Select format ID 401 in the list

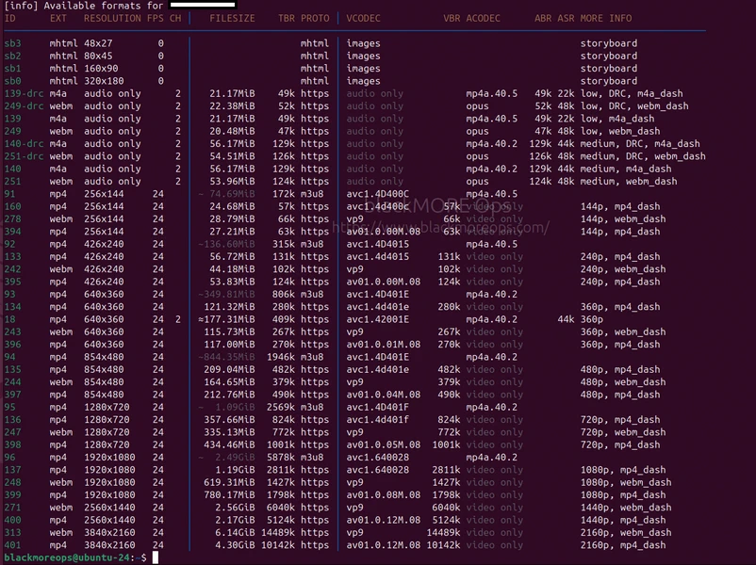[13, 545]
